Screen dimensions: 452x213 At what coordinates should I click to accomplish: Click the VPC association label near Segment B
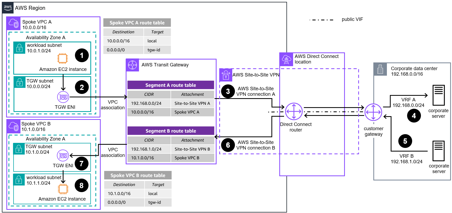[x=113, y=153]
